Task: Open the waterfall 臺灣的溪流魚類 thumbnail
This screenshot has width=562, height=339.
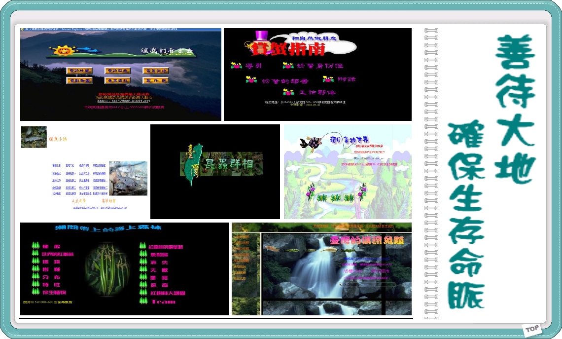Action: (321, 269)
